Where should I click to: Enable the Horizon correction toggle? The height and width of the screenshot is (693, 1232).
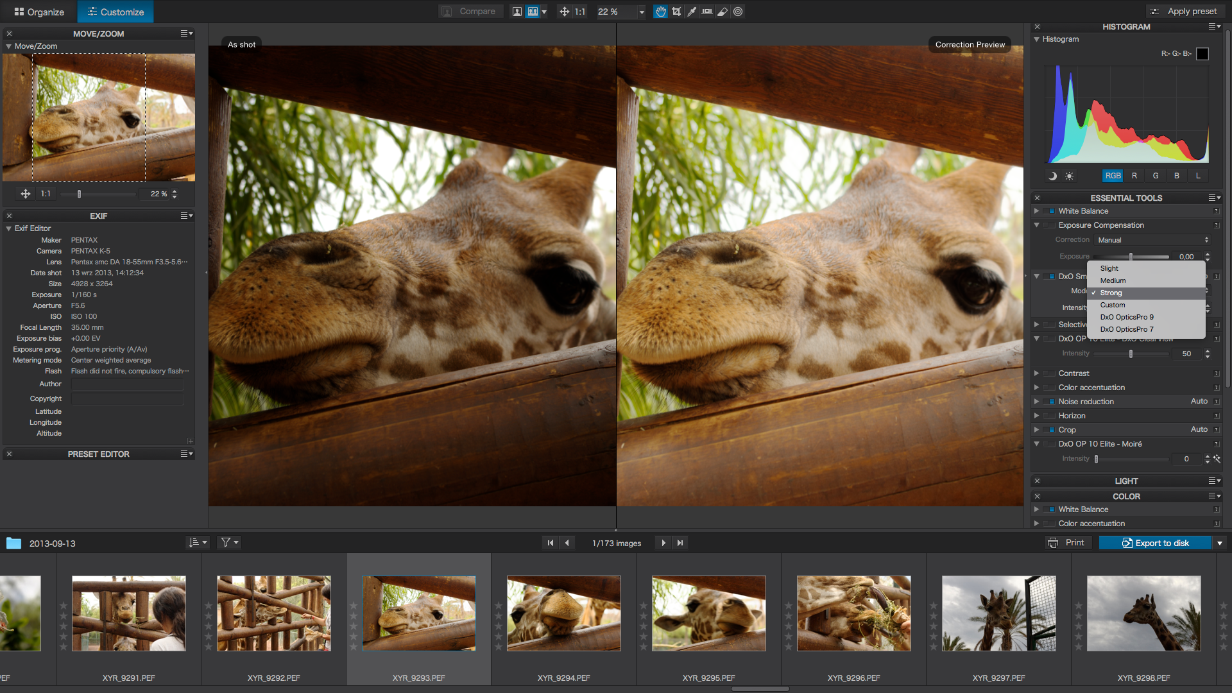[x=1049, y=416]
